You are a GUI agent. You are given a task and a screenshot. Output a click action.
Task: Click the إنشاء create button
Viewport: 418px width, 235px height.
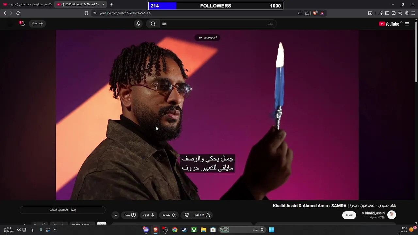(x=38, y=23)
